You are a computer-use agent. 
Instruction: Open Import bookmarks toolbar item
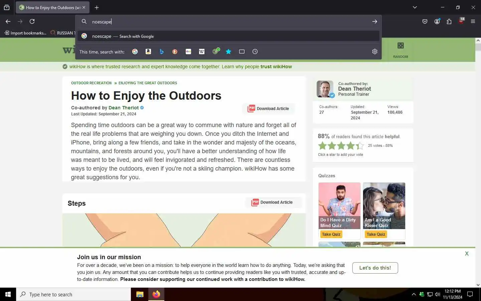(x=25, y=33)
